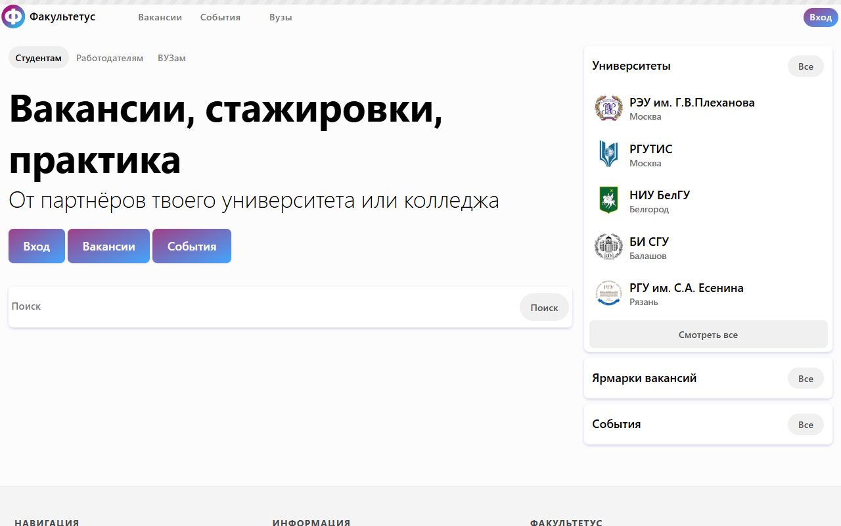Switch to the Работодателям tab
This screenshot has width=841, height=526.
[x=110, y=58]
